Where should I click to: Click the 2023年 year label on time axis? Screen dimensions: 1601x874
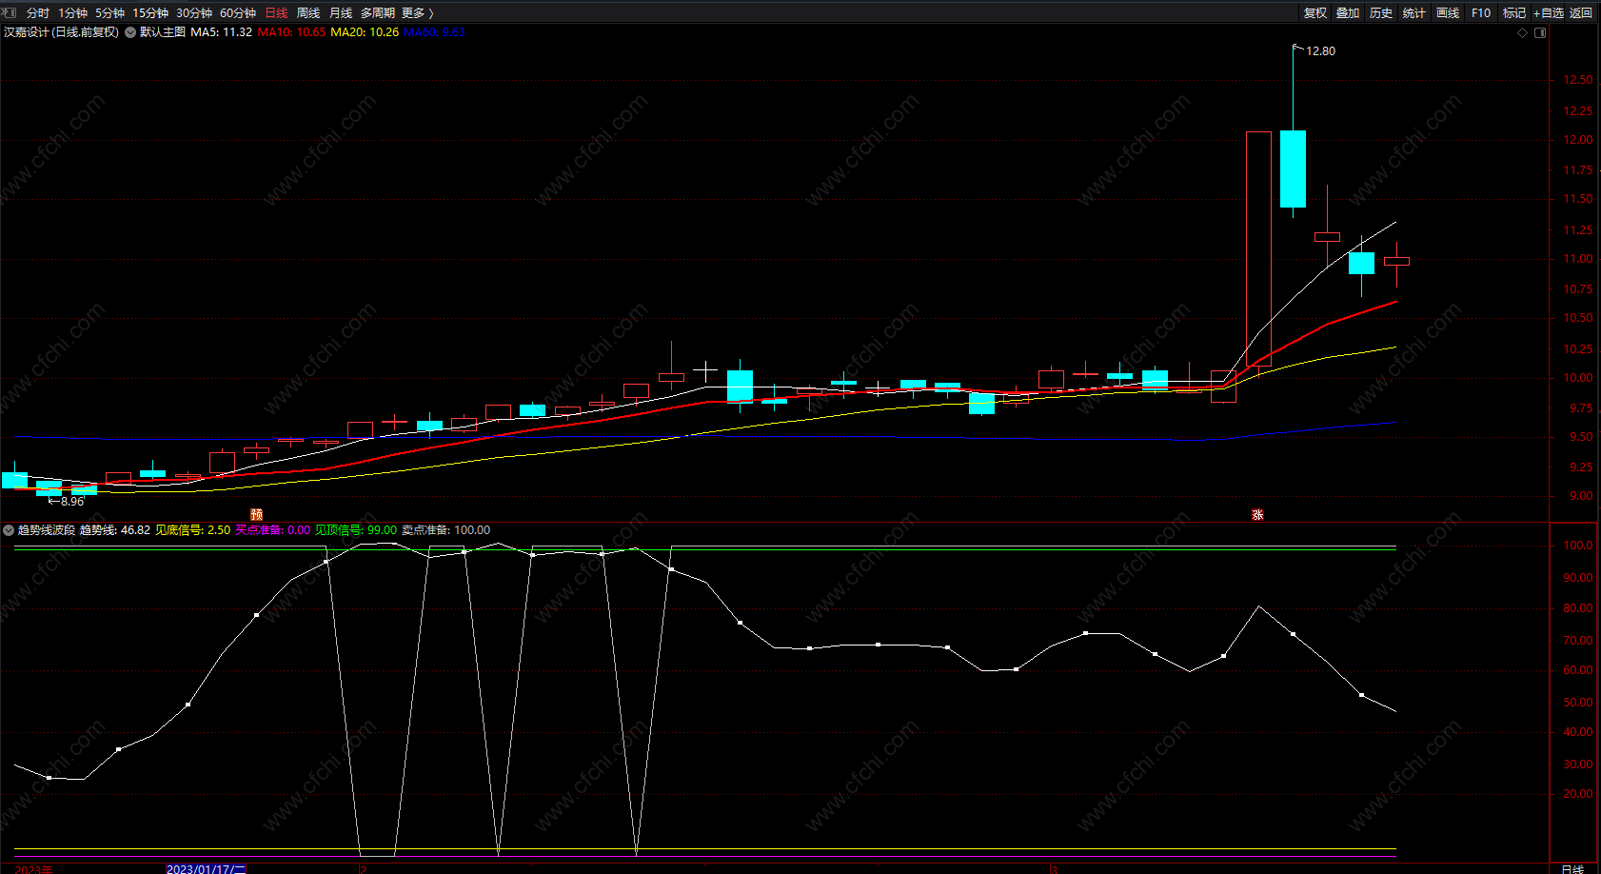click(x=34, y=868)
